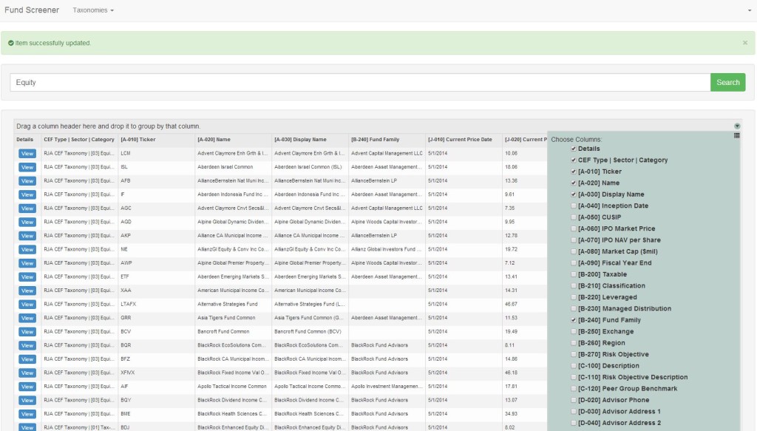The height and width of the screenshot is (431, 757).
Task: Click View for the BCV row
Action: 27,332
